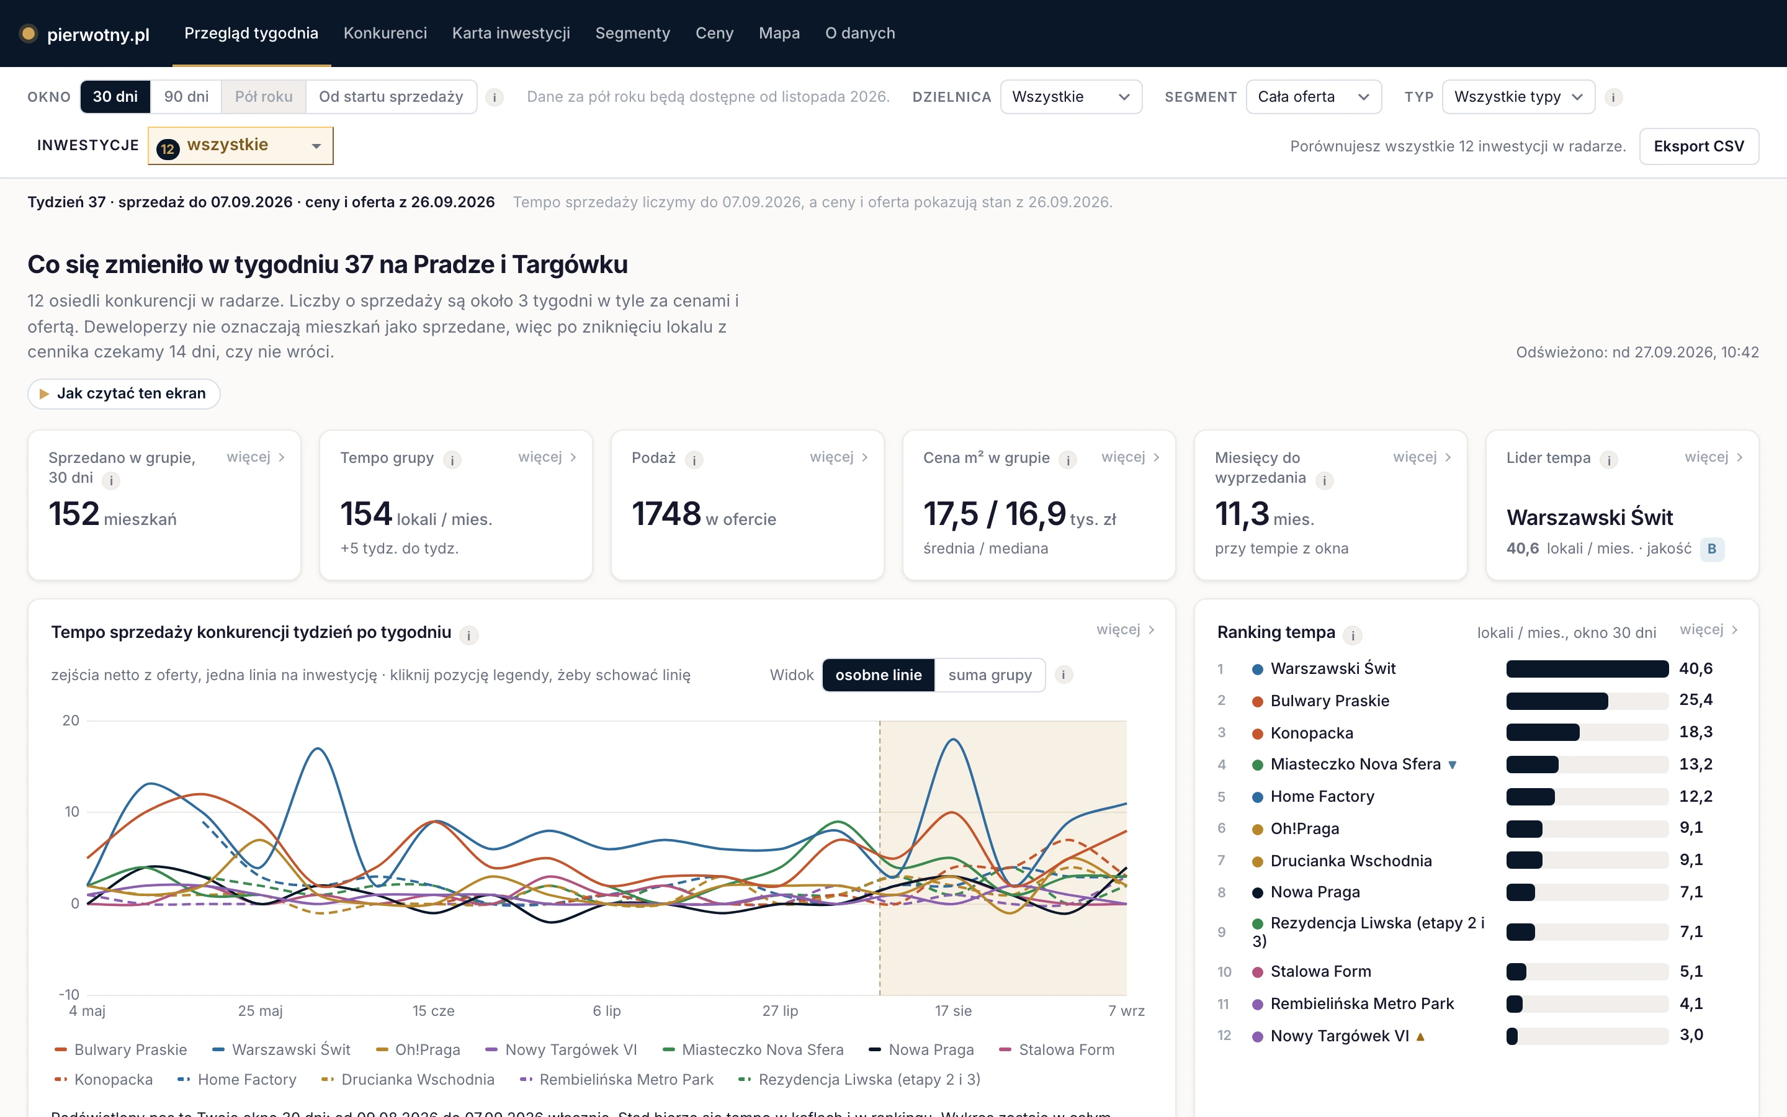1787x1117 pixels.
Task: Switch window to 90 dni
Action: (x=186, y=97)
